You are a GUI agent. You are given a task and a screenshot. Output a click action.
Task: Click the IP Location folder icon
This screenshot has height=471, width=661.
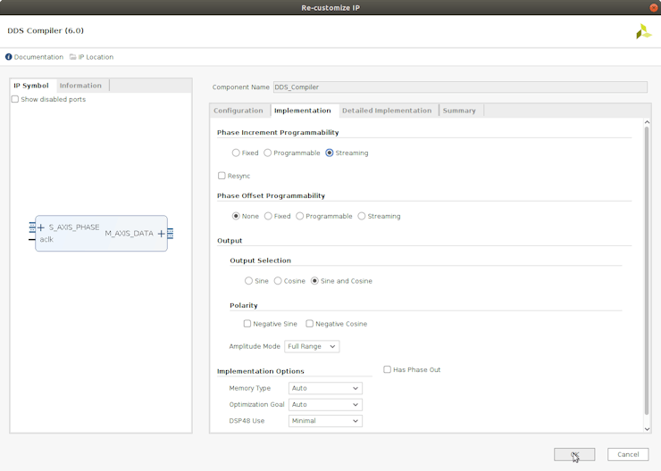coord(73,57)
